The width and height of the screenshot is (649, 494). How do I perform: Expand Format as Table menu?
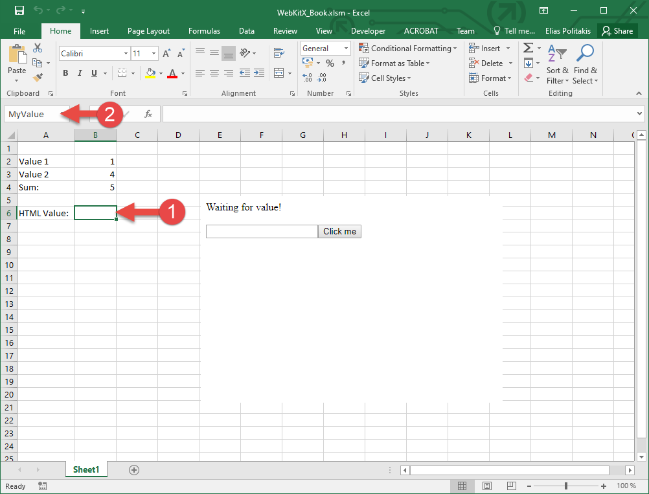point(394,63)
